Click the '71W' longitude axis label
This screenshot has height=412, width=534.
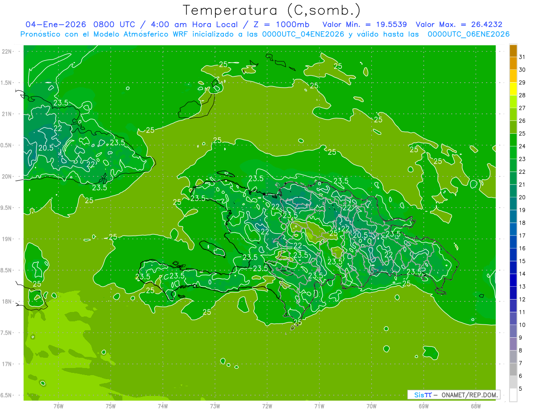[x=319, y=405]
